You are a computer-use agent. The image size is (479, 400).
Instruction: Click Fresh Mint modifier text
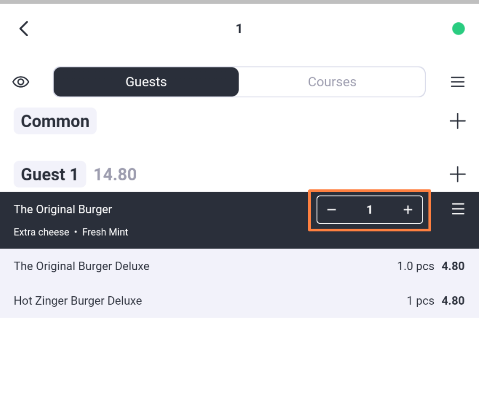coord(105,232)
